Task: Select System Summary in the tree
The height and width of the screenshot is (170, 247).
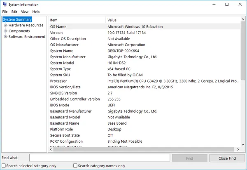Action: tap(17, 19)
